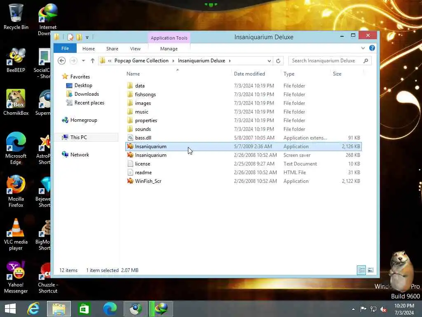Select Recycle Bin desktop icon
The image size is (422, 317).
[16, 17]
